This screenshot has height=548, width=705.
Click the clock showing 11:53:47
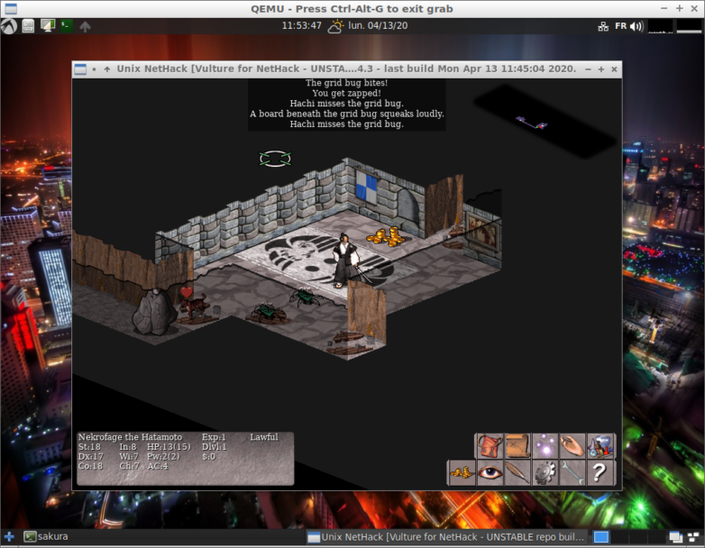pos(302,25)
